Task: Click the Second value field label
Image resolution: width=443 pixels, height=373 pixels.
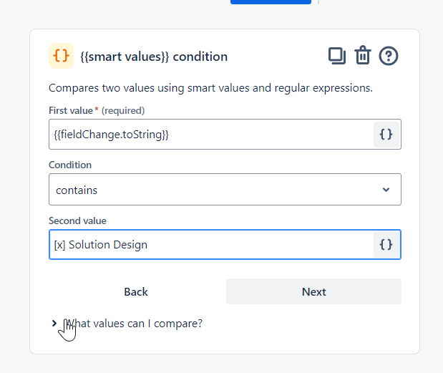Action: tap(77, 221)
